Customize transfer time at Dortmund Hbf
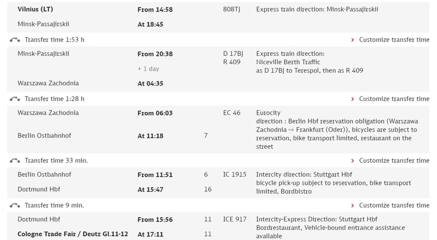This screenshot has height=240, width=437. pyautogui.click(x=394, y=205)
